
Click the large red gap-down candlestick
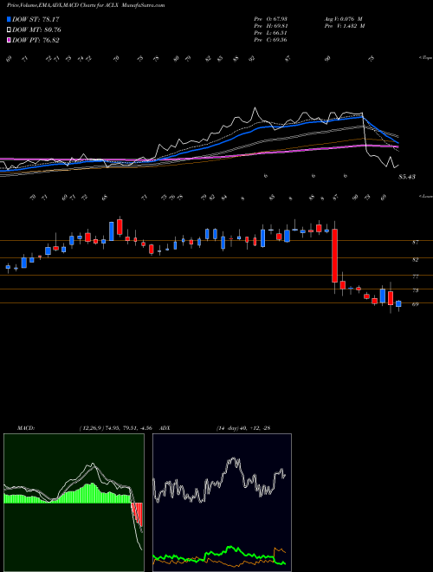pyautogui.click(x=334, y=256)
